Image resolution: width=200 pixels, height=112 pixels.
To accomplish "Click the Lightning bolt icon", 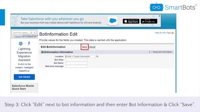I will point(29,44).
